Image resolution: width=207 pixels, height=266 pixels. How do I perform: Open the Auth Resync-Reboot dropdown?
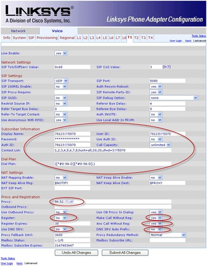click(x=156, y=87)
